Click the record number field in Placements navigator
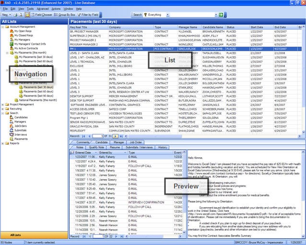Viewport: 306px width, 245px height. pos(97,136)
